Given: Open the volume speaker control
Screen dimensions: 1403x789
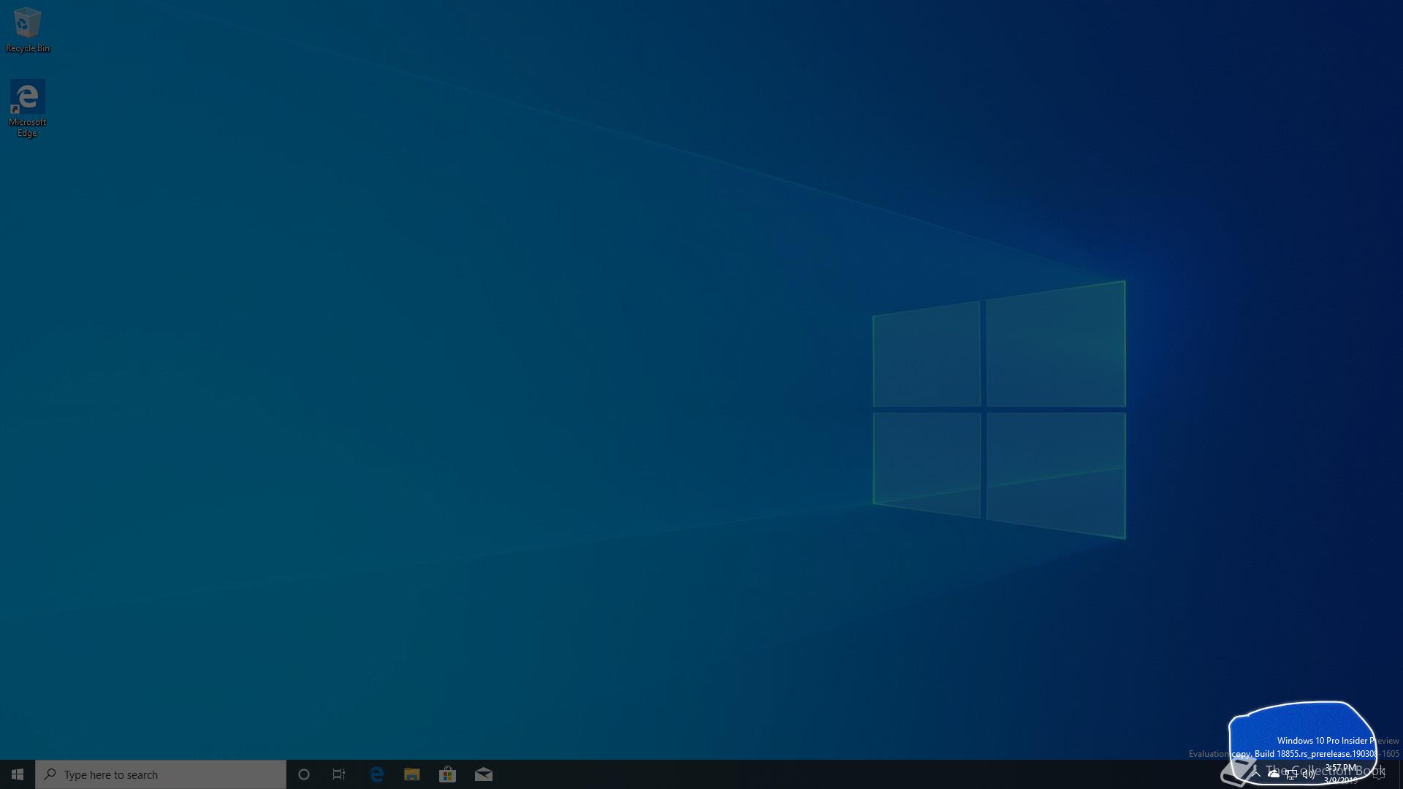Looking at the screenshot, I should pyautogui.click(x=1309, y=774).
